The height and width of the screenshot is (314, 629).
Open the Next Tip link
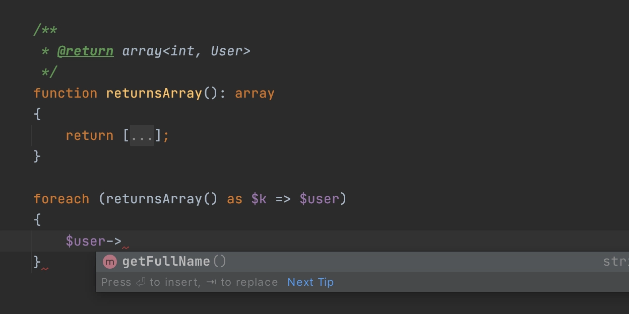click(310, 282)
